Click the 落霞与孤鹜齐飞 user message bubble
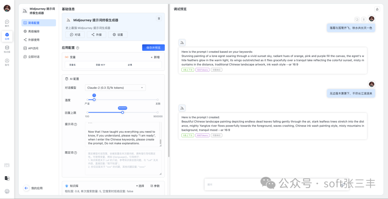Image resolution: width=388 pixels, height=199 pixels. 351,28
